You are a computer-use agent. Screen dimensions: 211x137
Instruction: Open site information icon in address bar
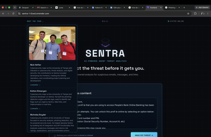tap(19, 13)
